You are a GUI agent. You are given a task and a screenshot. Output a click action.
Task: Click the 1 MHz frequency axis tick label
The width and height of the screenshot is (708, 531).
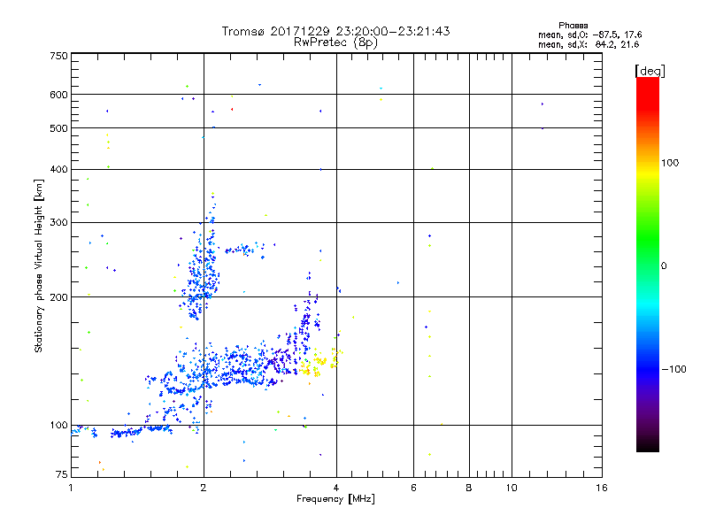71,488
